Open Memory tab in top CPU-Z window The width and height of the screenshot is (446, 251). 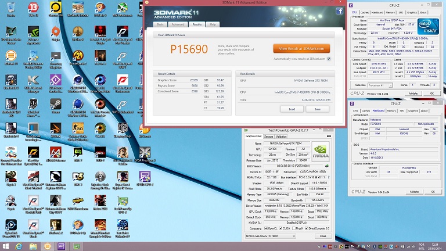(390, 13)
